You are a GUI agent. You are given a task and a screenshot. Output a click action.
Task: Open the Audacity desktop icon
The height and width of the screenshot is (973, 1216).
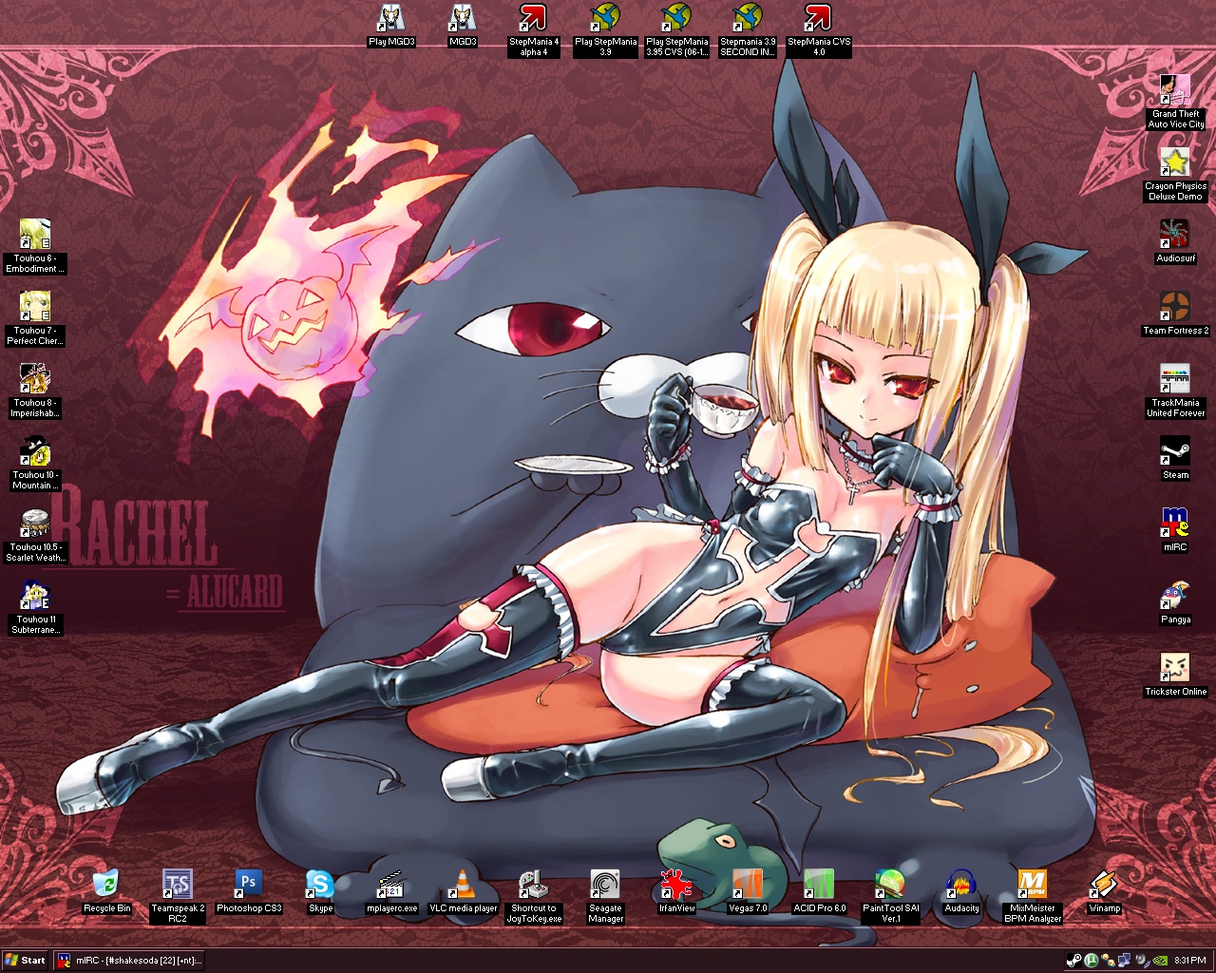coord(961,884)
